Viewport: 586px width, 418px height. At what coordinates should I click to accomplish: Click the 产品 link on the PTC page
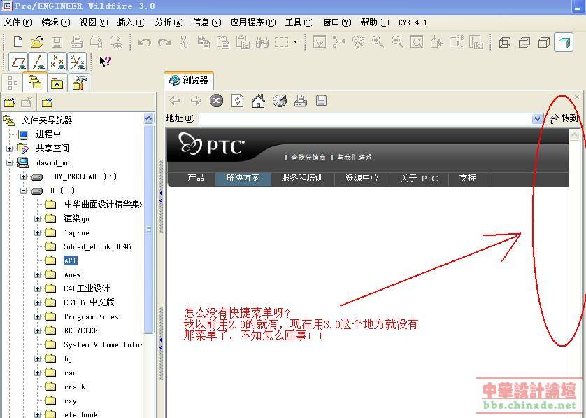(196, 178)
